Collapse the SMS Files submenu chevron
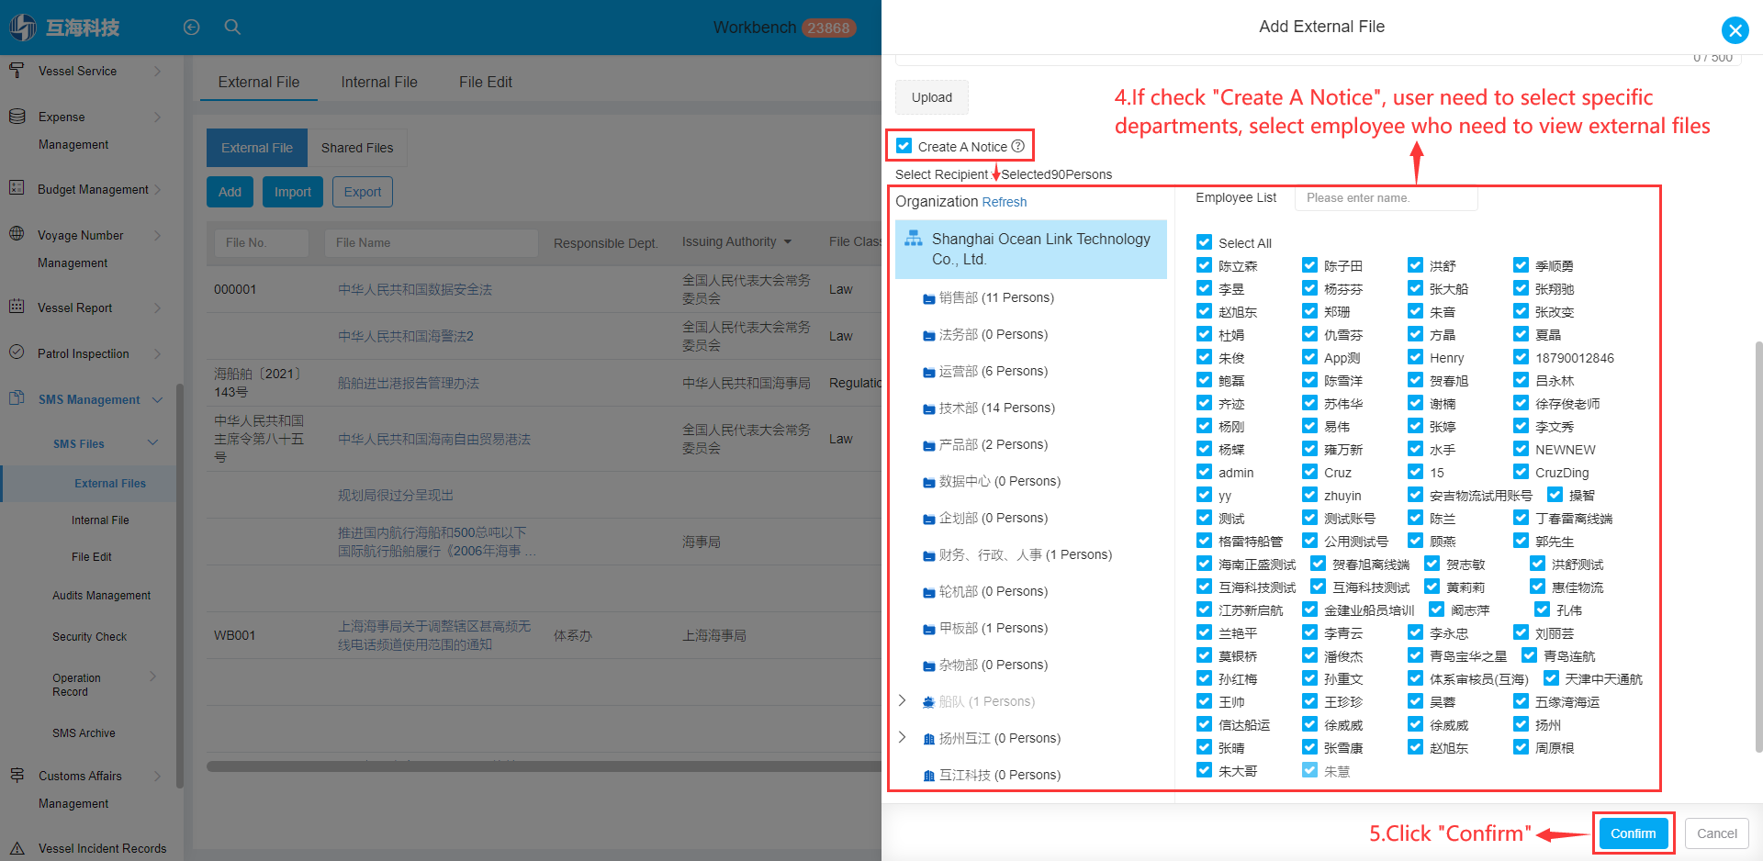The width and height of the screenshot is (1763, 861). click(x=152, y=443)
